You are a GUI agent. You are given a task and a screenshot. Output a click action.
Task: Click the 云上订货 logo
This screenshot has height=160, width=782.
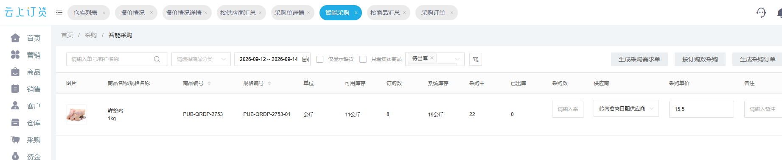tap(25, 12)
